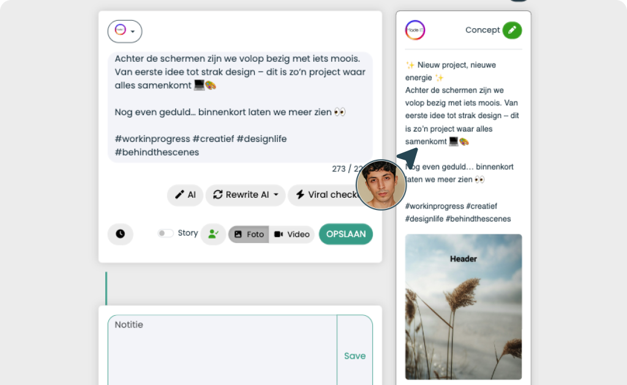
Task: Click the Made IT profile logo in preview
Action: (x=415, y=31)
